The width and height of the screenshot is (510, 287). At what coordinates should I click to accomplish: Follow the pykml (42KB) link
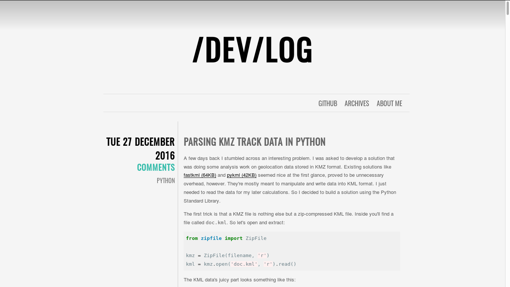tap(242, 175)
